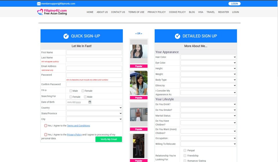The height and width of the screenshot is (162, 278).
Task: Click the Quick Sign-Up checkmark icon
Action: [x=66, y=36]
